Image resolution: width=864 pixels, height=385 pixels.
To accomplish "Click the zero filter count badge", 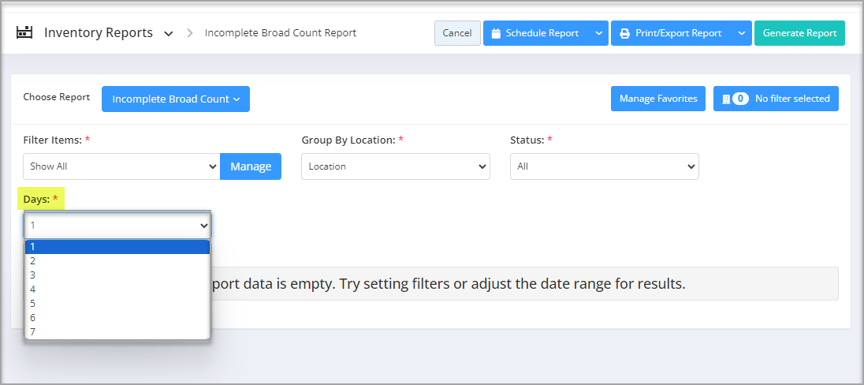I will (740, 99).
